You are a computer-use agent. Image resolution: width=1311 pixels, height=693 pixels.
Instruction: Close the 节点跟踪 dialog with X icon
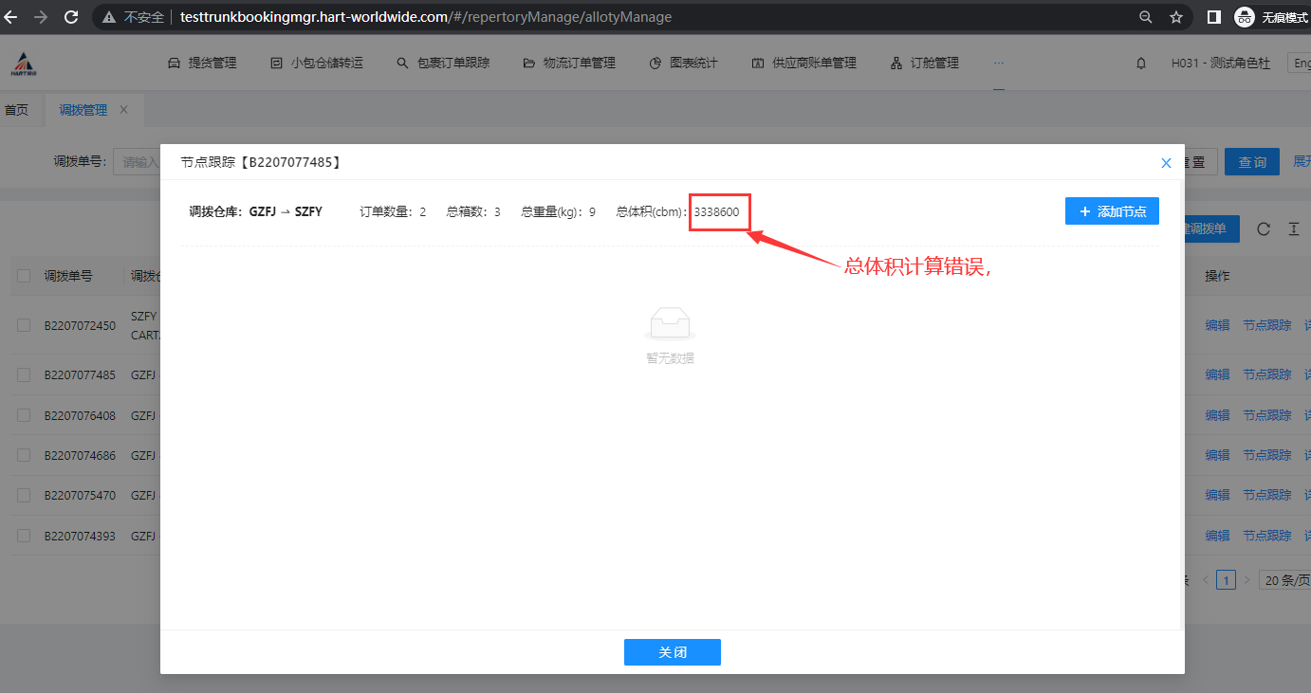click(1167, 163)
